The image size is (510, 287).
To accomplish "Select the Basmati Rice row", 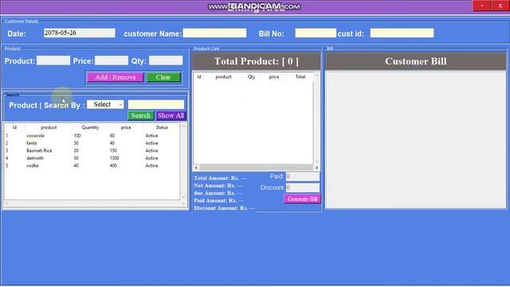I will [92, 151].
